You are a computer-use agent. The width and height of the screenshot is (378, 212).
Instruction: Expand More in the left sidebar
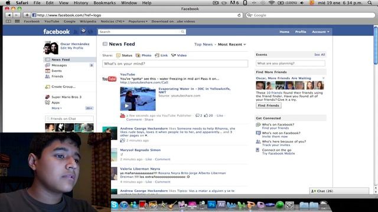point(57,108)
